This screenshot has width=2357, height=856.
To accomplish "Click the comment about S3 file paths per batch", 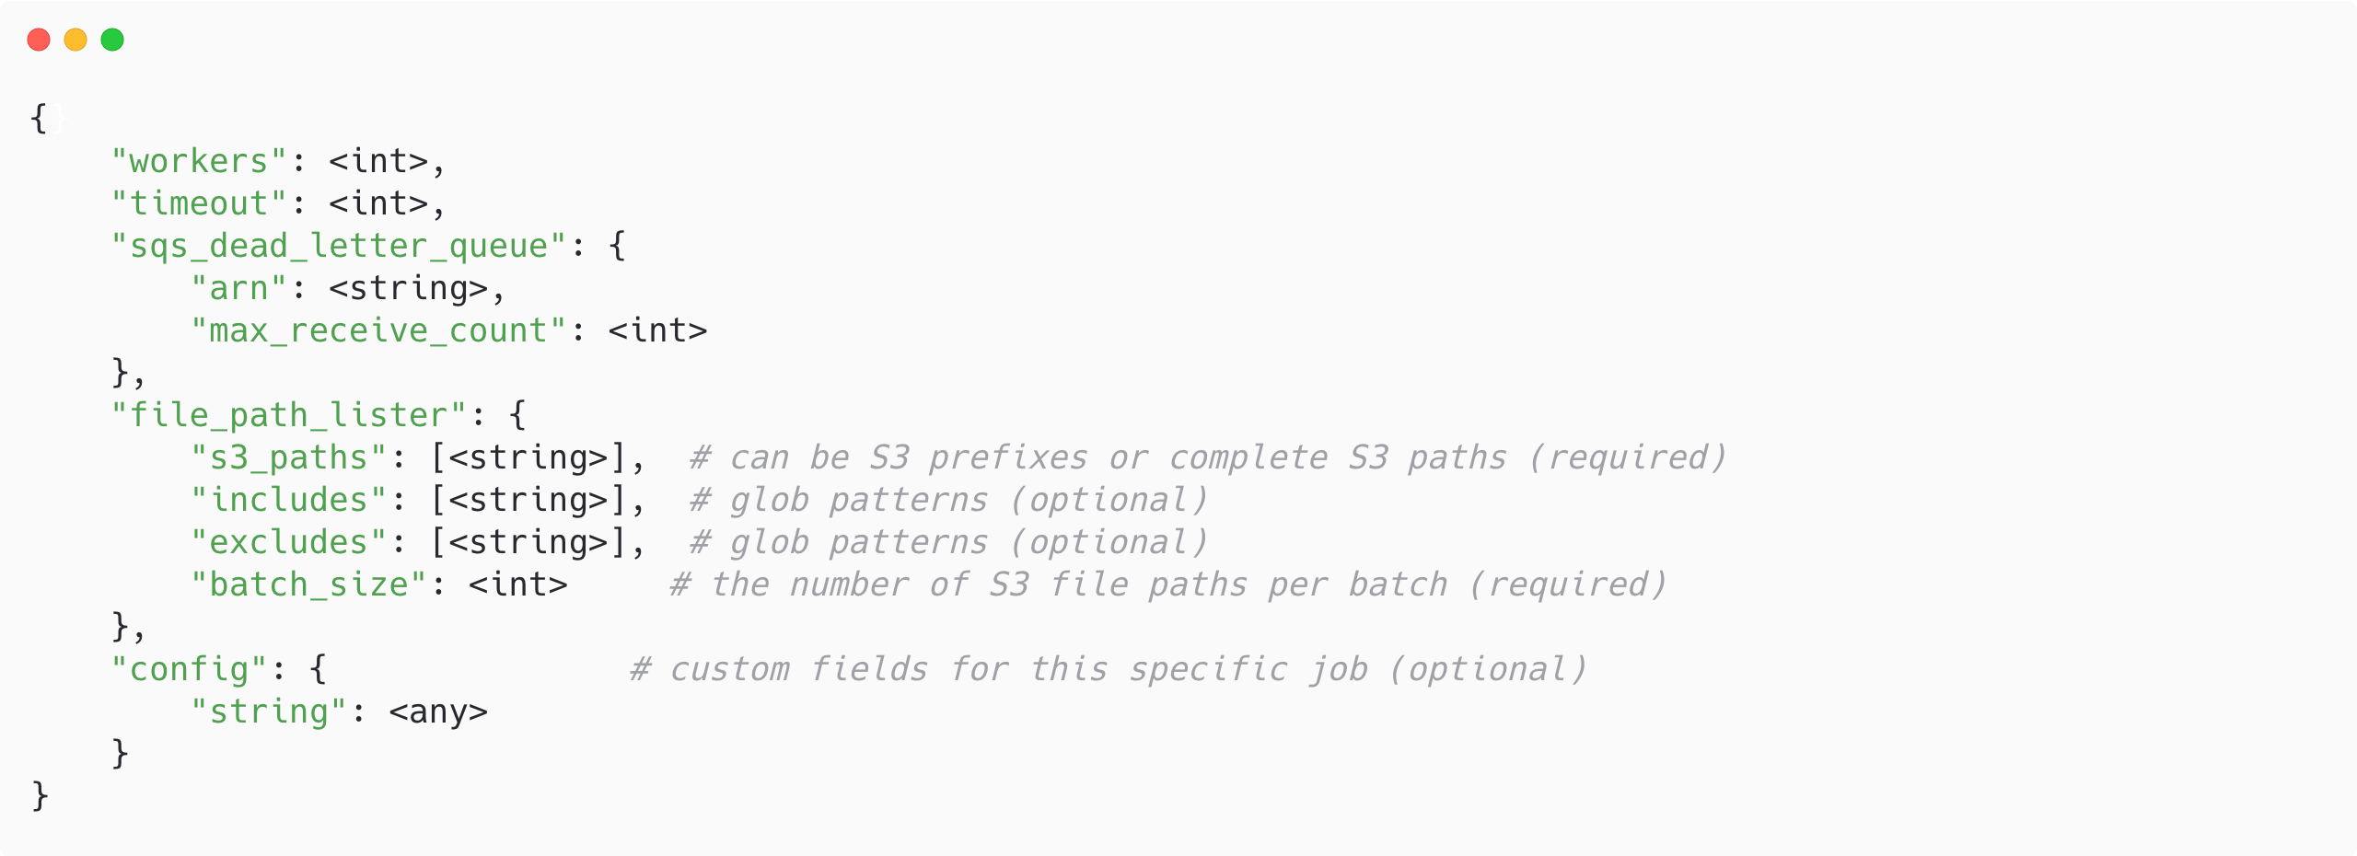I will 1168,584.
